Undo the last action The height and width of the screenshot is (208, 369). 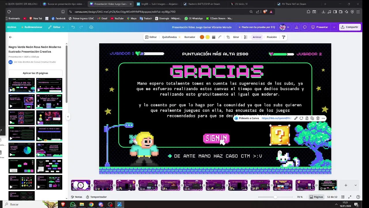point(73,27)
